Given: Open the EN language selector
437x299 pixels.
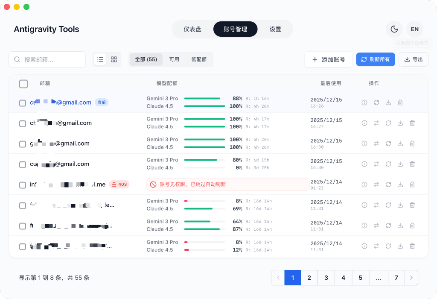Looking at the screenshot, I should (415, 29).
